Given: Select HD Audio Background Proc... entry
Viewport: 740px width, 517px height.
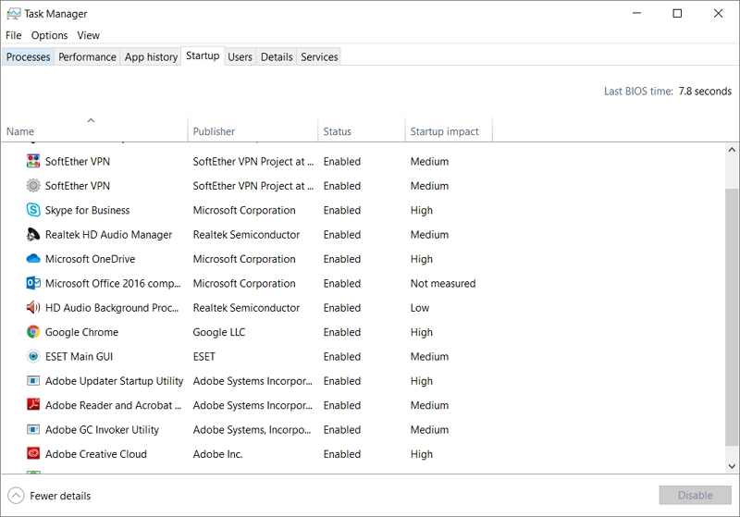Looking at the screenshot, I should coord(112,308).
